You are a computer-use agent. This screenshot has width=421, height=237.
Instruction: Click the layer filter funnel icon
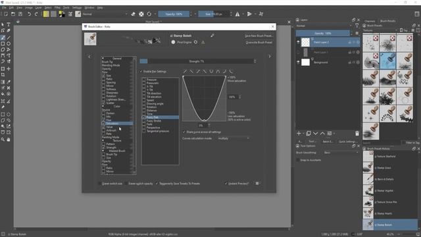[357, 26]
